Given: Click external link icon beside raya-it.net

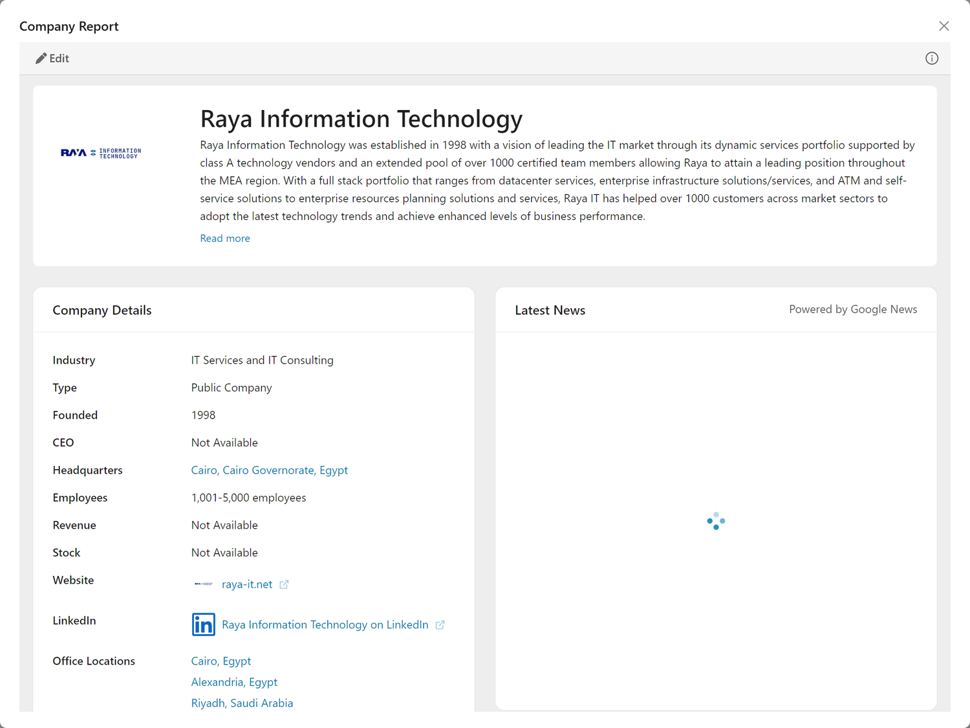Looking at the screenshot, I should [x=284, y=584].
